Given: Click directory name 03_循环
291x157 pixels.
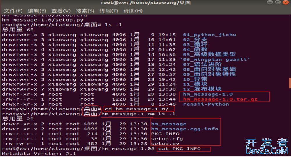Looking at the screenshot, I should 195,45.
